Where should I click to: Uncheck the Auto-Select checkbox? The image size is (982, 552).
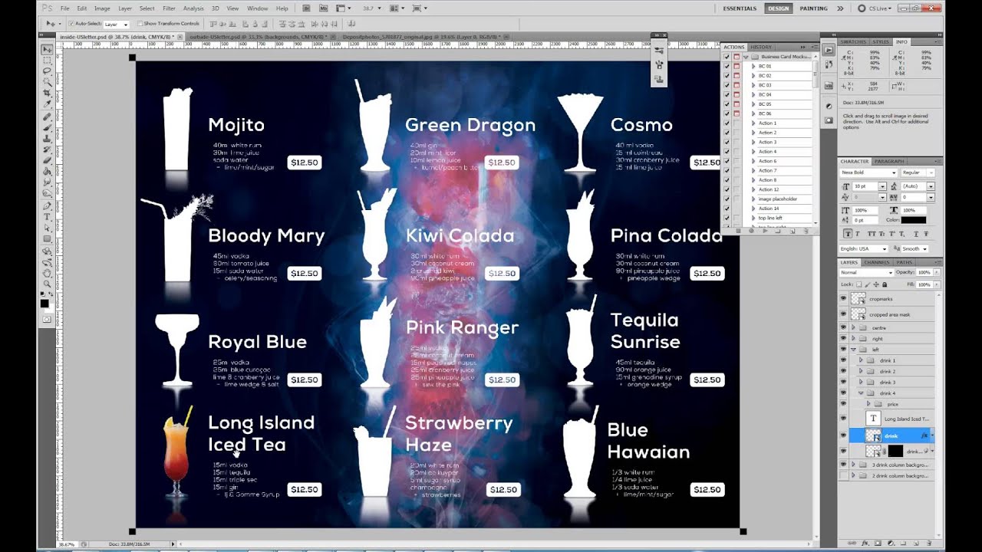coord(71,24)
